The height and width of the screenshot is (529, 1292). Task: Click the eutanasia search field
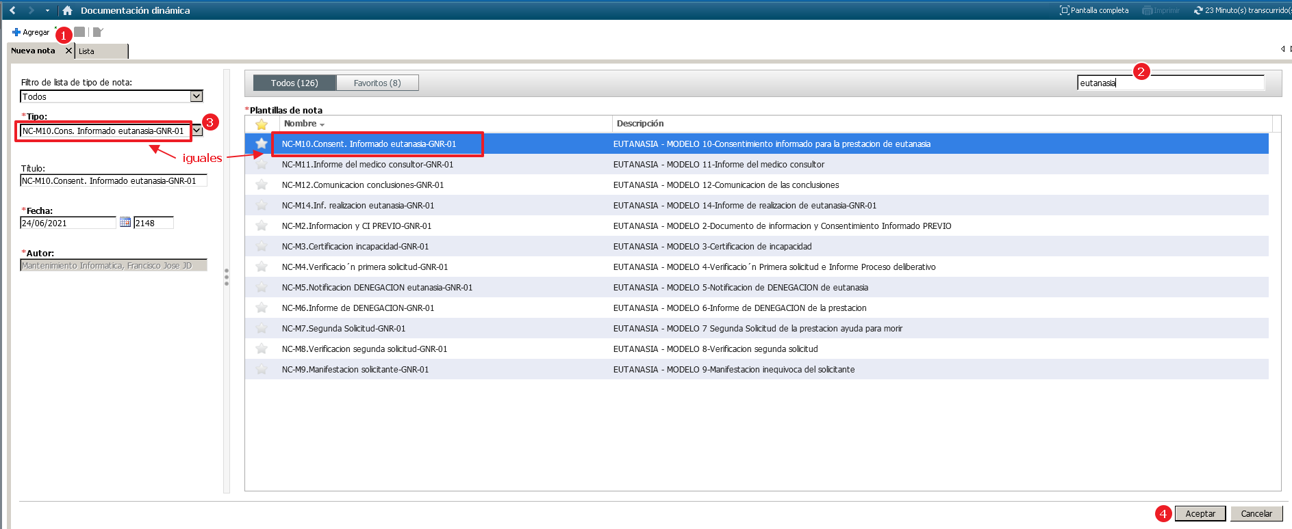pyautogui.click(x=1169, y=83)
